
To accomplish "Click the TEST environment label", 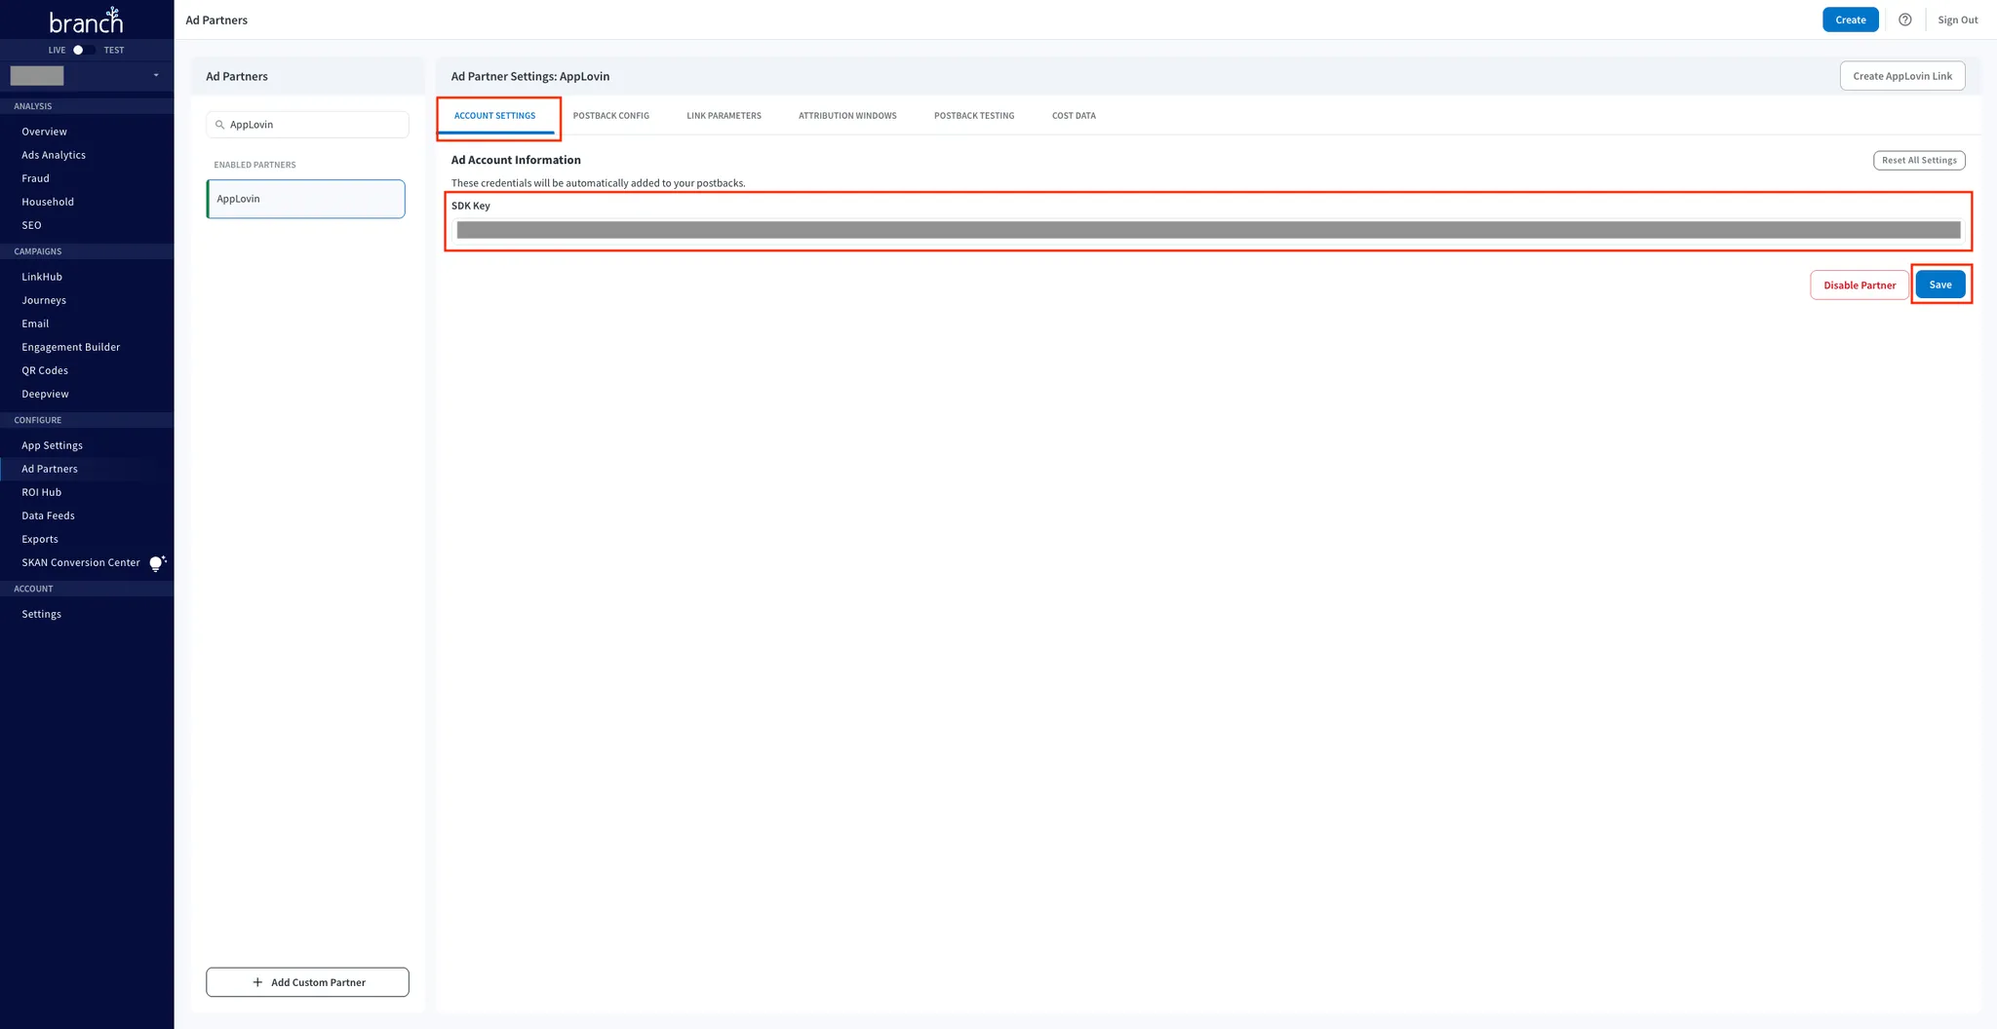I will [114, 50].
